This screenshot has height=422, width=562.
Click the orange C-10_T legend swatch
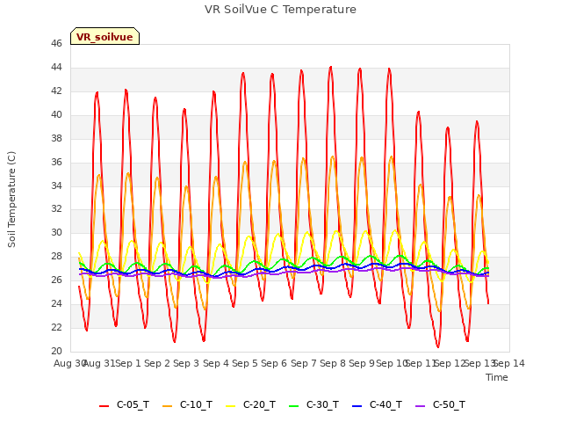pos(167,406)
